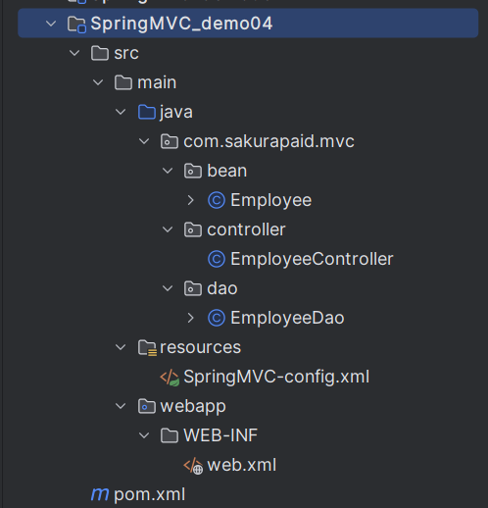Collapse the bean package chevron
This screenshot has height=508, width=488.
tap(168, 171)
